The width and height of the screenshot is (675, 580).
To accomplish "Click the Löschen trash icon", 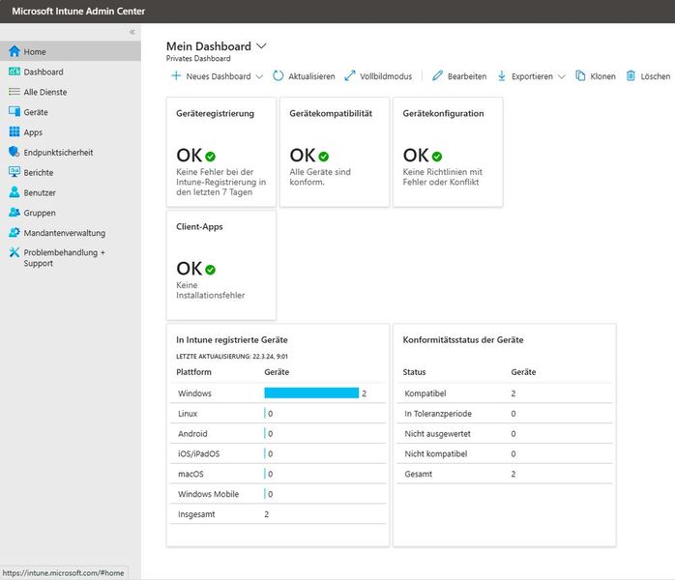I will [x=631, y=75].
